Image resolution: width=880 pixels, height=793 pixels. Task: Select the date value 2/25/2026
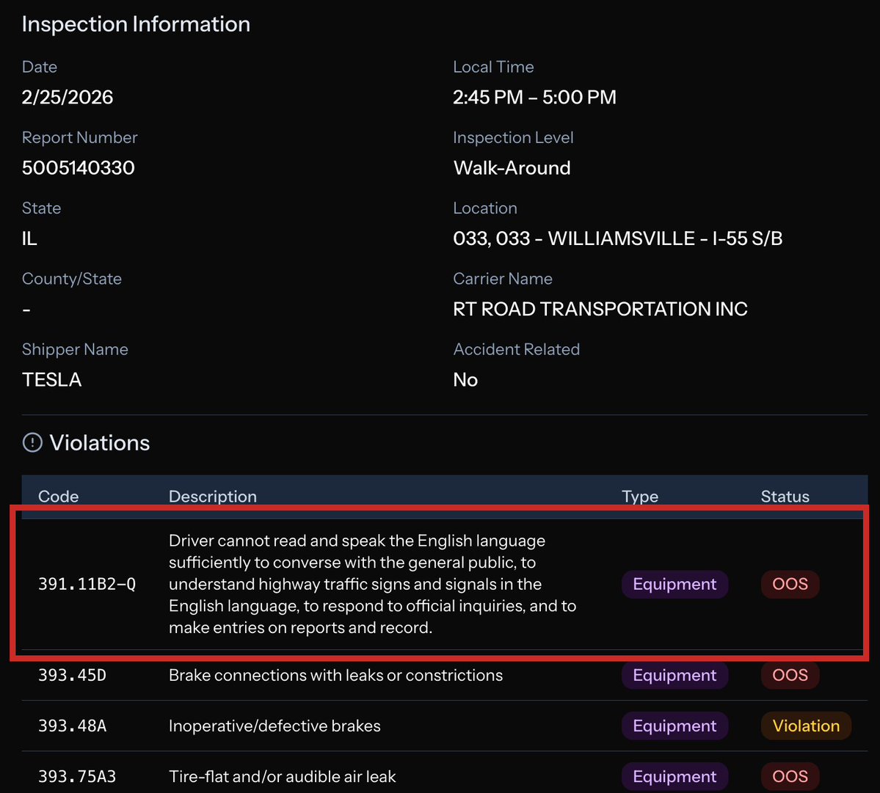click(x=68, y=97)
